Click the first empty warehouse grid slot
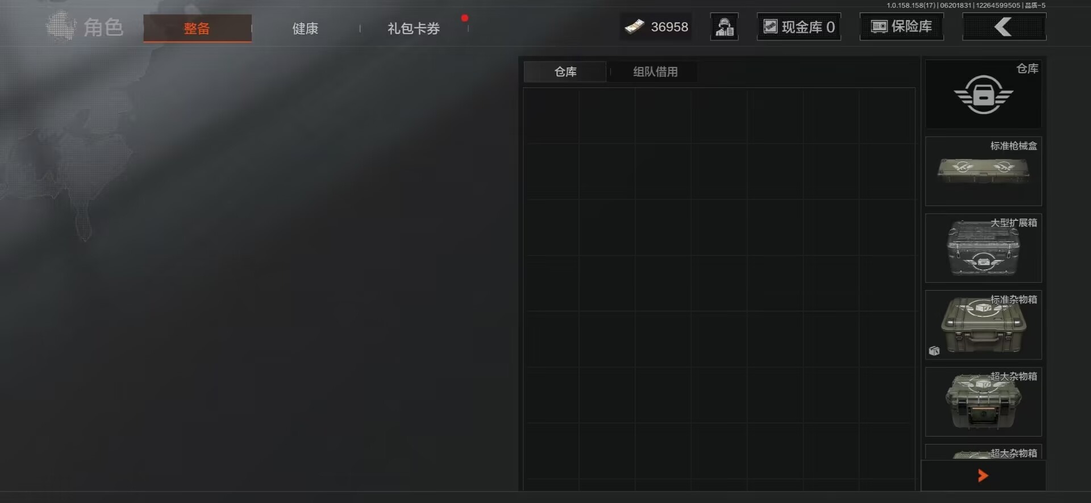The width and height of the screenshot is (1091, 503). point(551,116)
